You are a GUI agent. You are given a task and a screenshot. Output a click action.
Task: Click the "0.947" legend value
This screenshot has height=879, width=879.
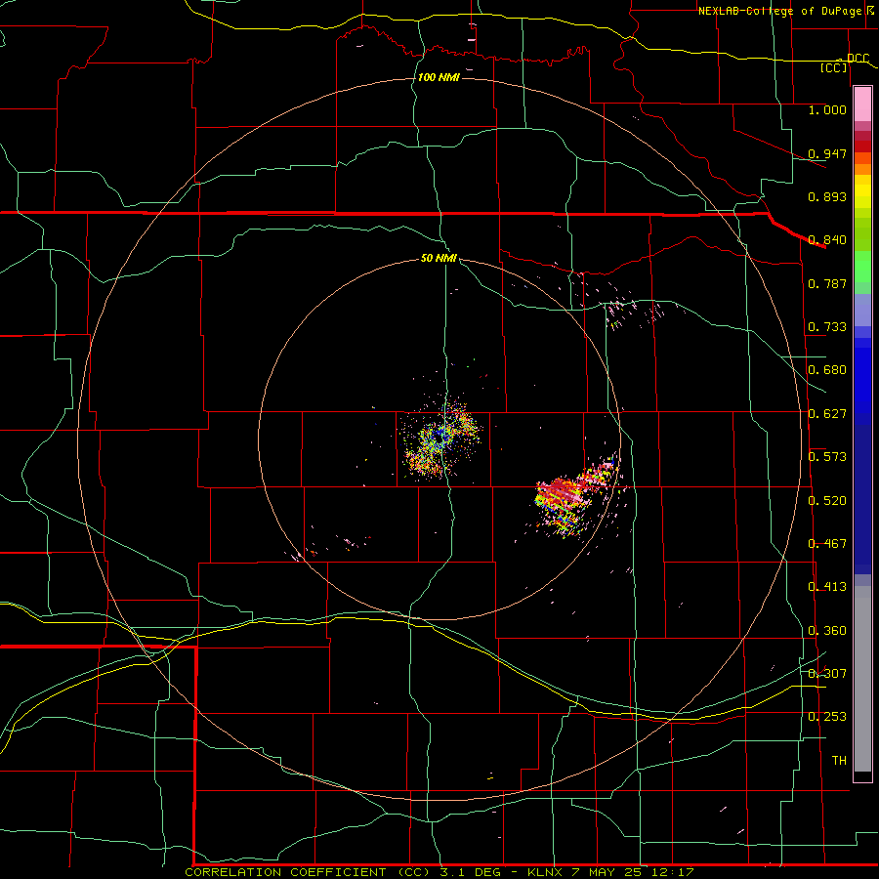click(x=827, y=153)
